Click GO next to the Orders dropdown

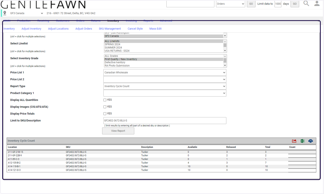(251, 4)
